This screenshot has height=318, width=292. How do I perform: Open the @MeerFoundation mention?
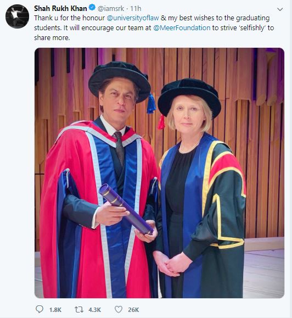[x=182, y=28]
